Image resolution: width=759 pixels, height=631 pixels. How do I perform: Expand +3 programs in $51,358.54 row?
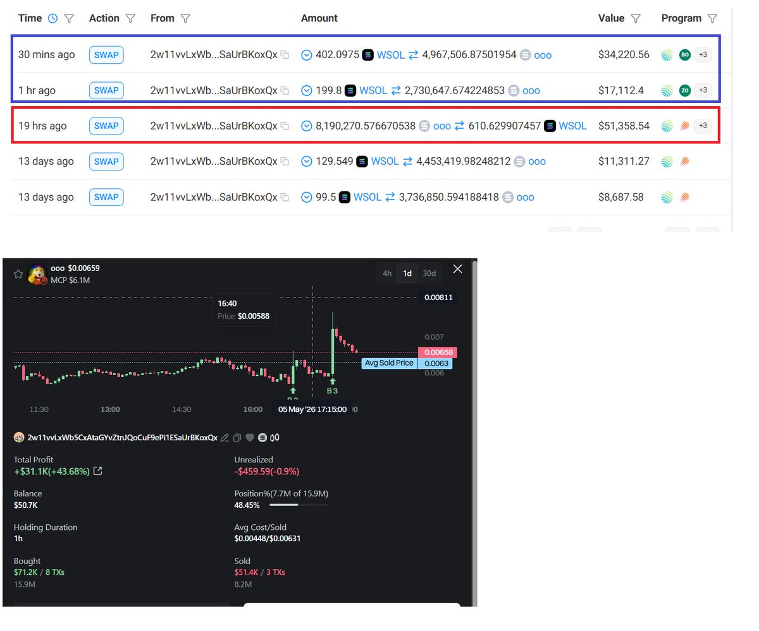703,126
